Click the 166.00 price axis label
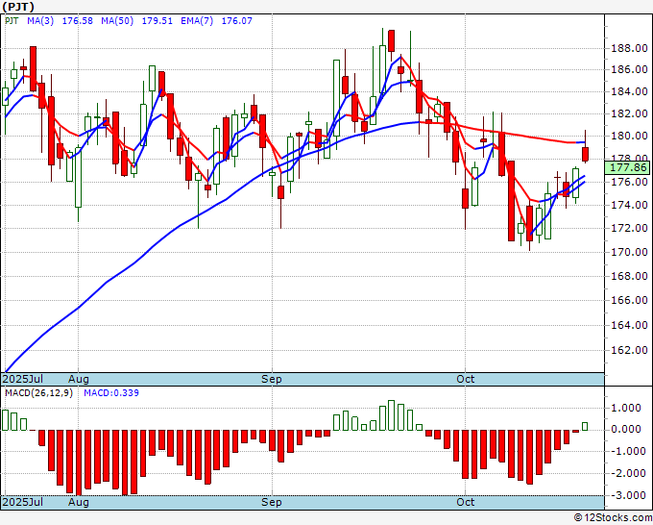This screenshot has height=525, width=653. point(629,300)
